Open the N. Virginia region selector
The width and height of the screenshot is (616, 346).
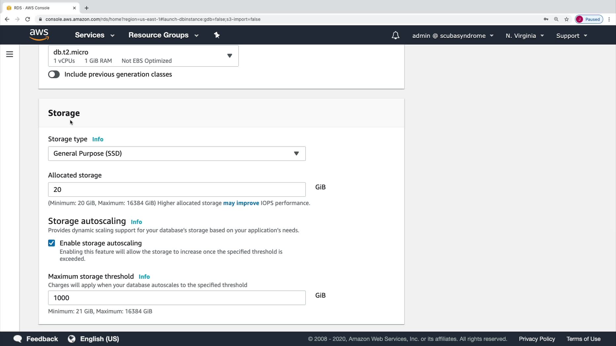click(525, 36)
